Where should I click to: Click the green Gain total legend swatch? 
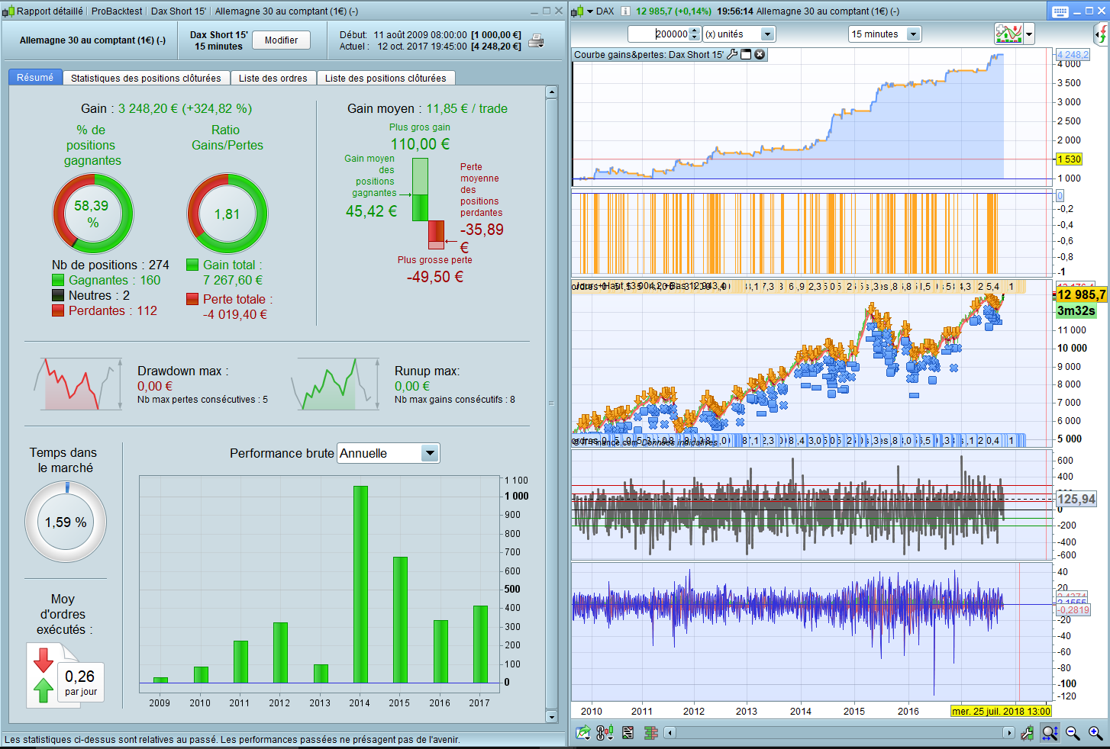tap(192, 265)
